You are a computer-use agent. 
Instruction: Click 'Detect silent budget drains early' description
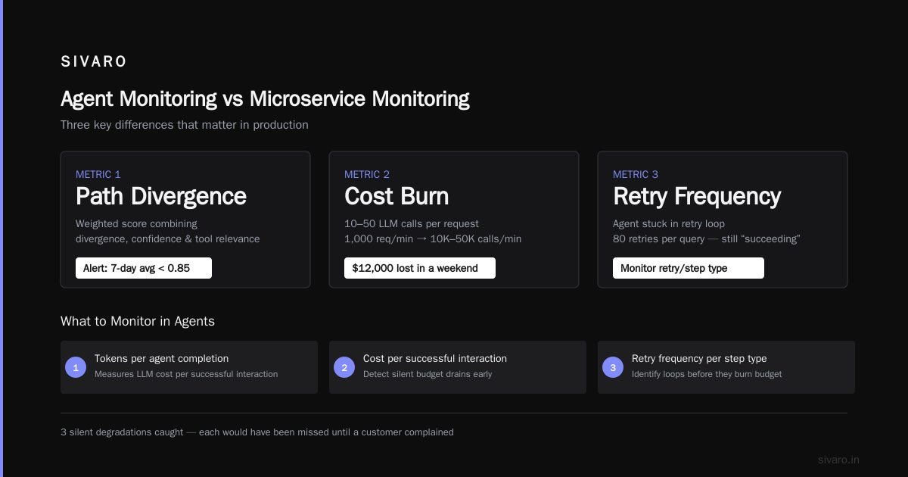pos(428,374)
